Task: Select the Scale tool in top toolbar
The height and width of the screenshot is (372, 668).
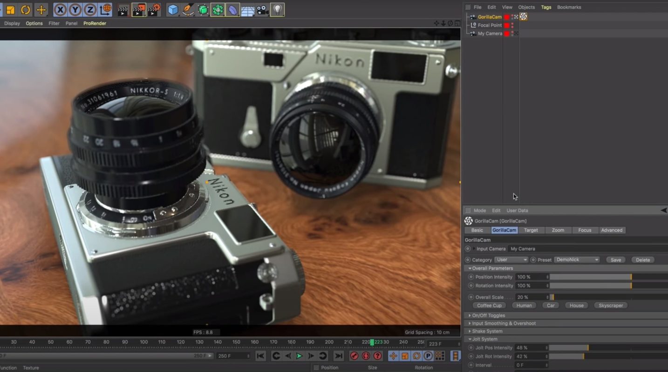Action: 10,9
